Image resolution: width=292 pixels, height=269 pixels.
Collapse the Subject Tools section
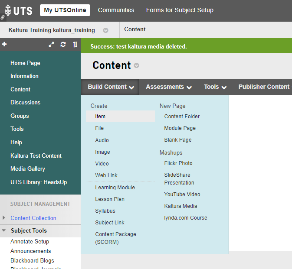tap(4, 230)
